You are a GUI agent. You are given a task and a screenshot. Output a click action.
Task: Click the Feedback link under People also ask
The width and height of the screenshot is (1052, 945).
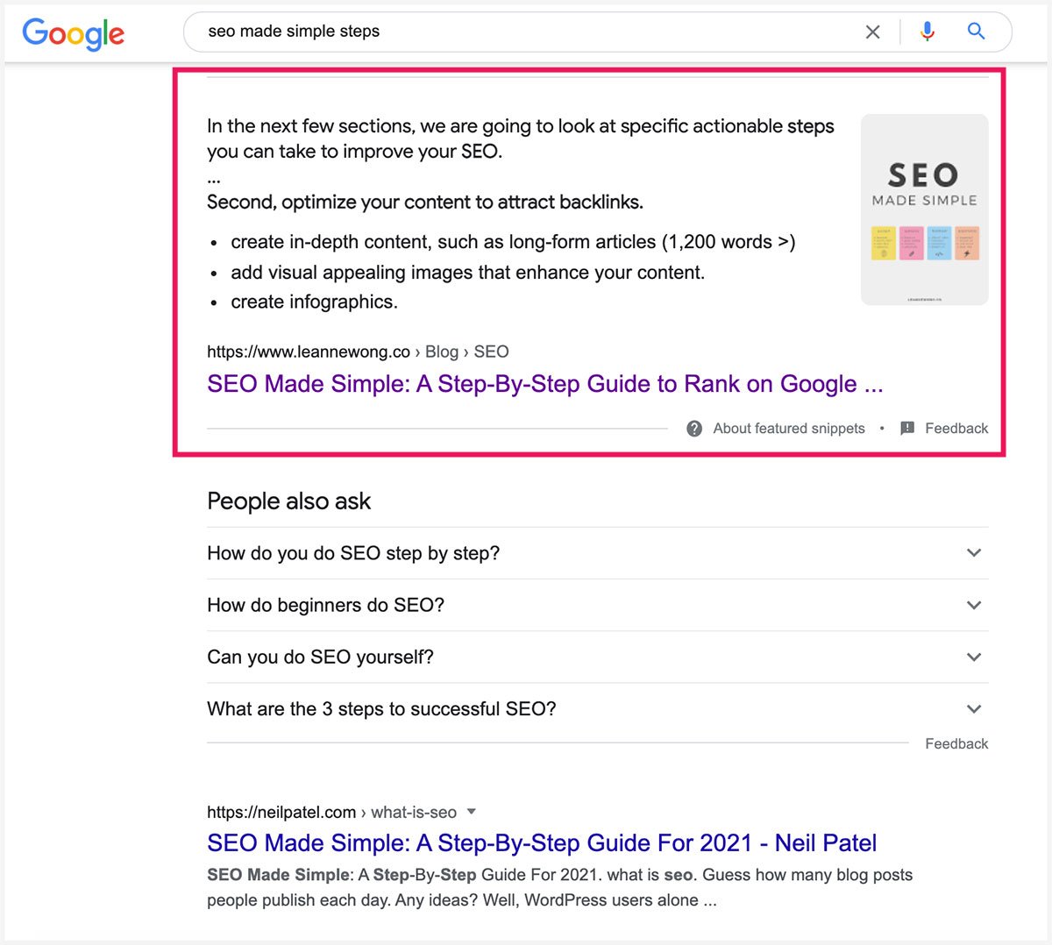pyautogui.click(x=956, y=742)
